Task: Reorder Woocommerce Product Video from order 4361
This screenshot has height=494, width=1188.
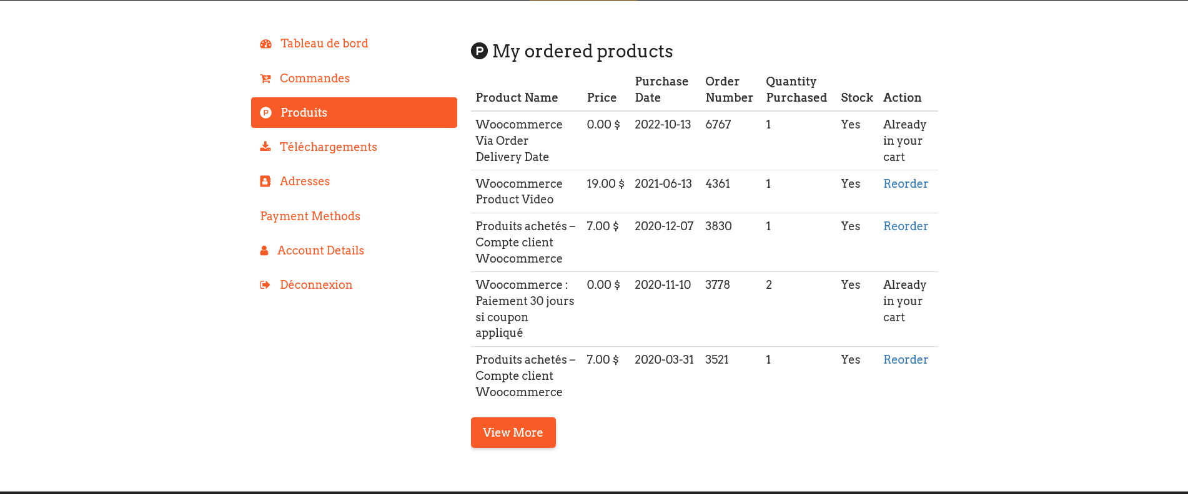Action: tap(906, 184)
